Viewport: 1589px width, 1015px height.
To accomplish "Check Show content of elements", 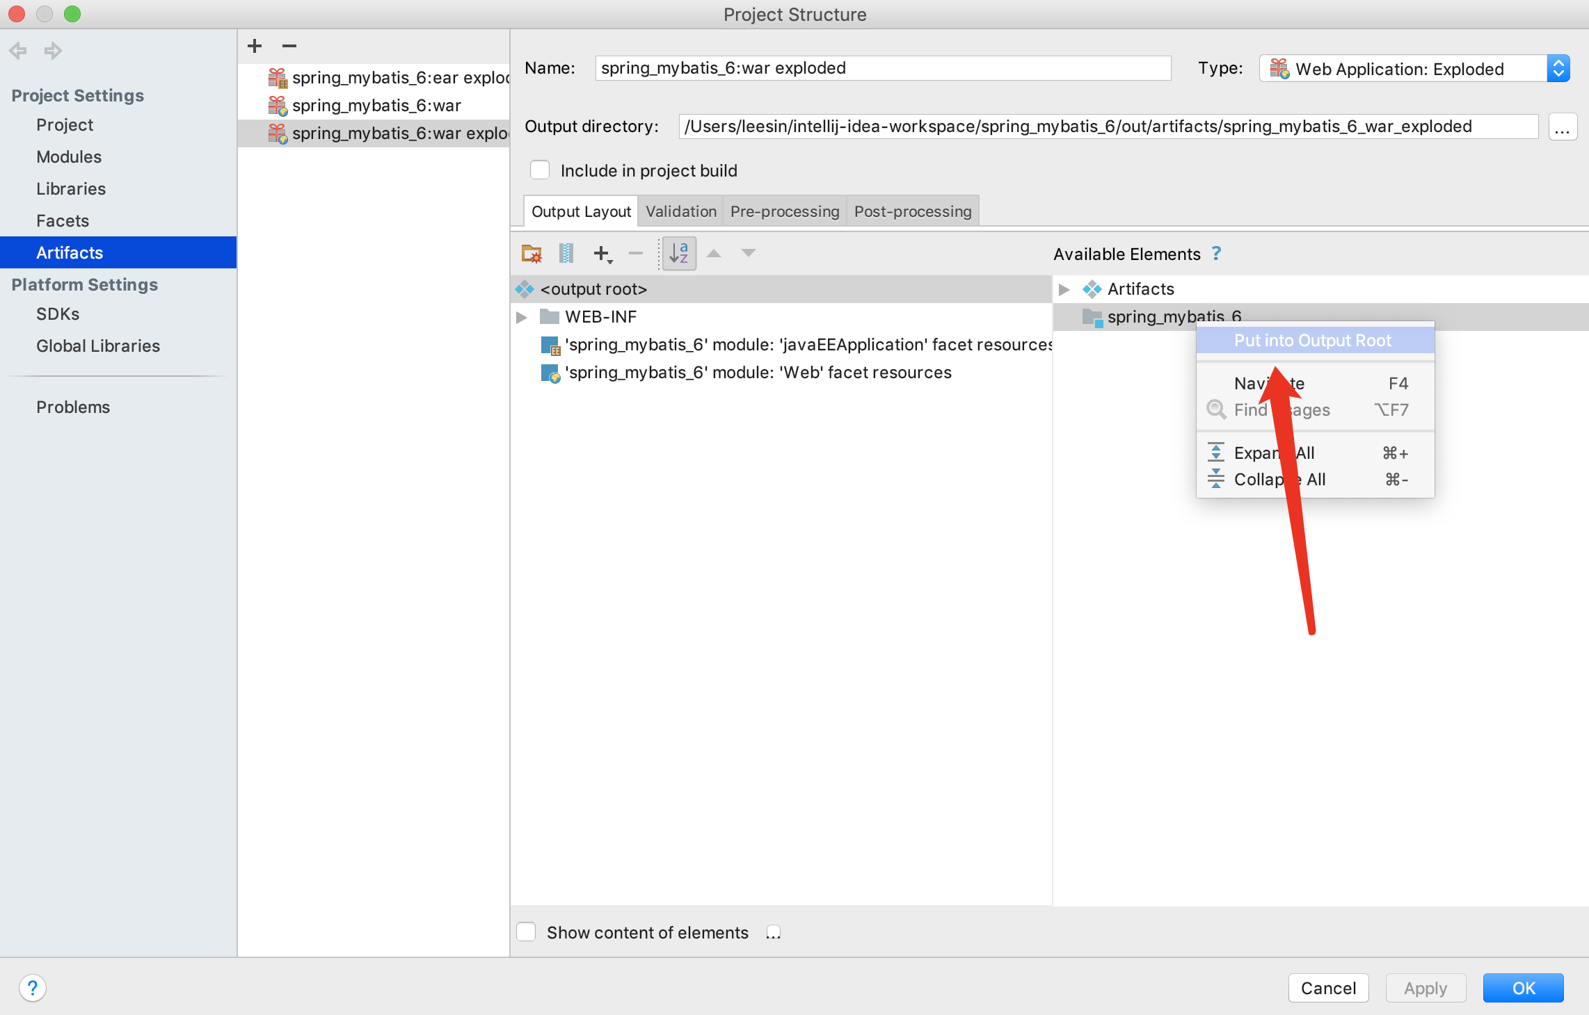I will [x=527, y=932].
